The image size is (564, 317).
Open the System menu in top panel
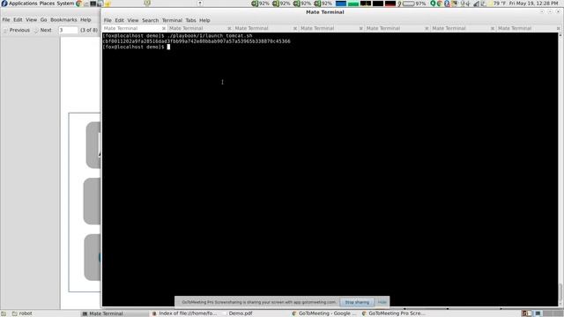(x=65, y=4)
